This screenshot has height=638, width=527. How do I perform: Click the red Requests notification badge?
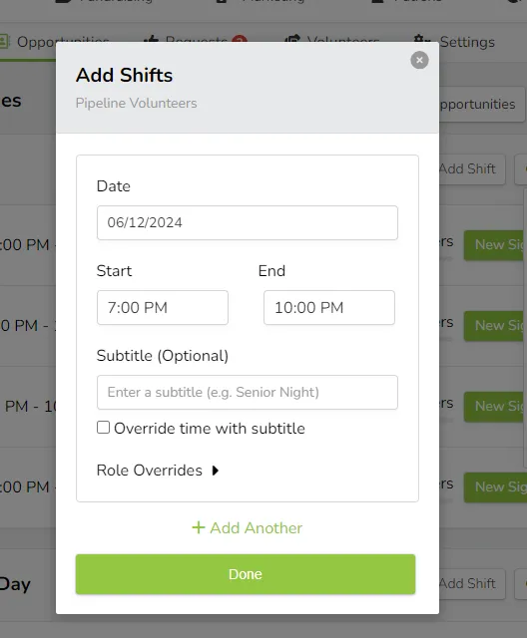240,39
